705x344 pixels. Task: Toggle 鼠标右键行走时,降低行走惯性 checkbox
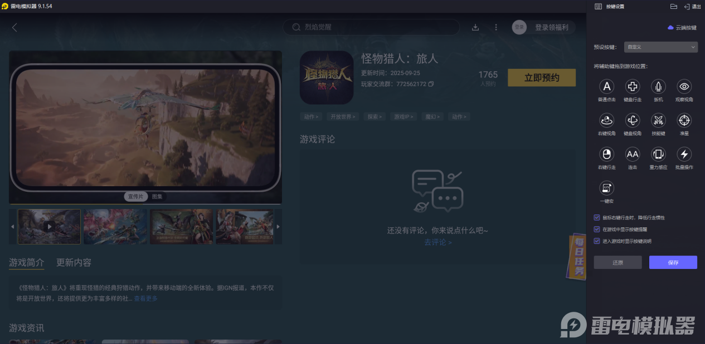(597, 217)
